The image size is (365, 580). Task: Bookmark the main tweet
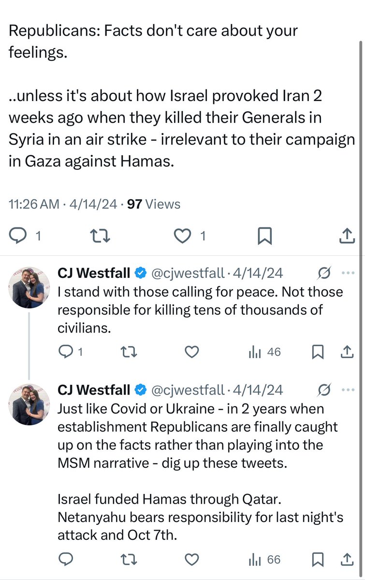[x=264, y=235]
